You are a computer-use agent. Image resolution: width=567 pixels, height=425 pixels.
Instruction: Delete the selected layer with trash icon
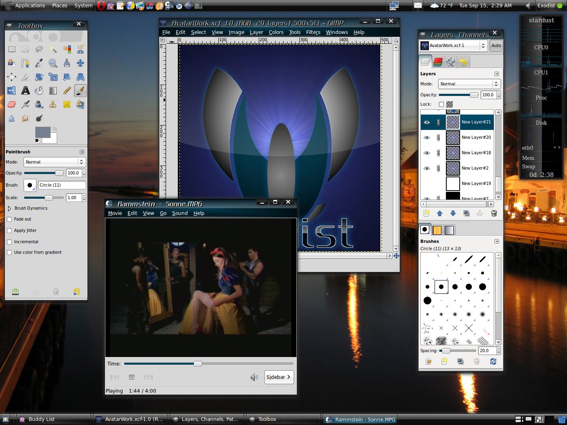coord(494,214)
